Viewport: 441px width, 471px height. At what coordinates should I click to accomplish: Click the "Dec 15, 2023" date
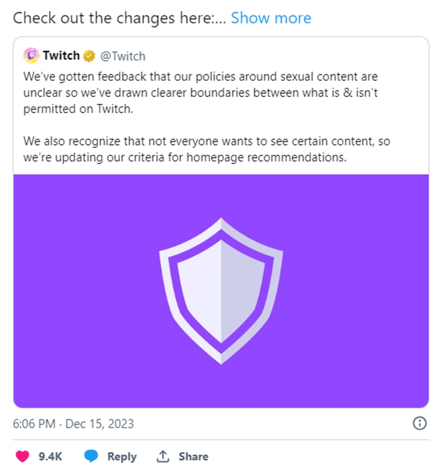click(100, 423)
